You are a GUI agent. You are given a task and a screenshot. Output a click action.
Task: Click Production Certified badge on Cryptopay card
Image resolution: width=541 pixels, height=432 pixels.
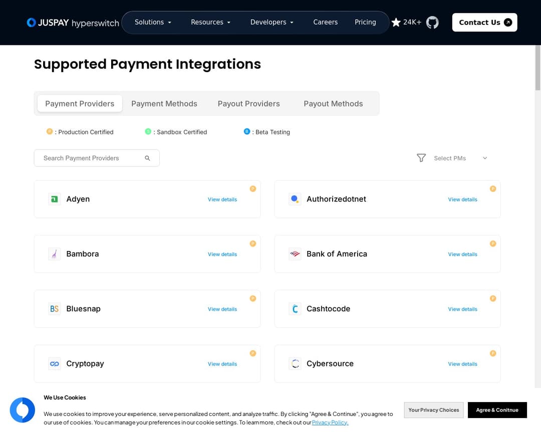[253, 353]
